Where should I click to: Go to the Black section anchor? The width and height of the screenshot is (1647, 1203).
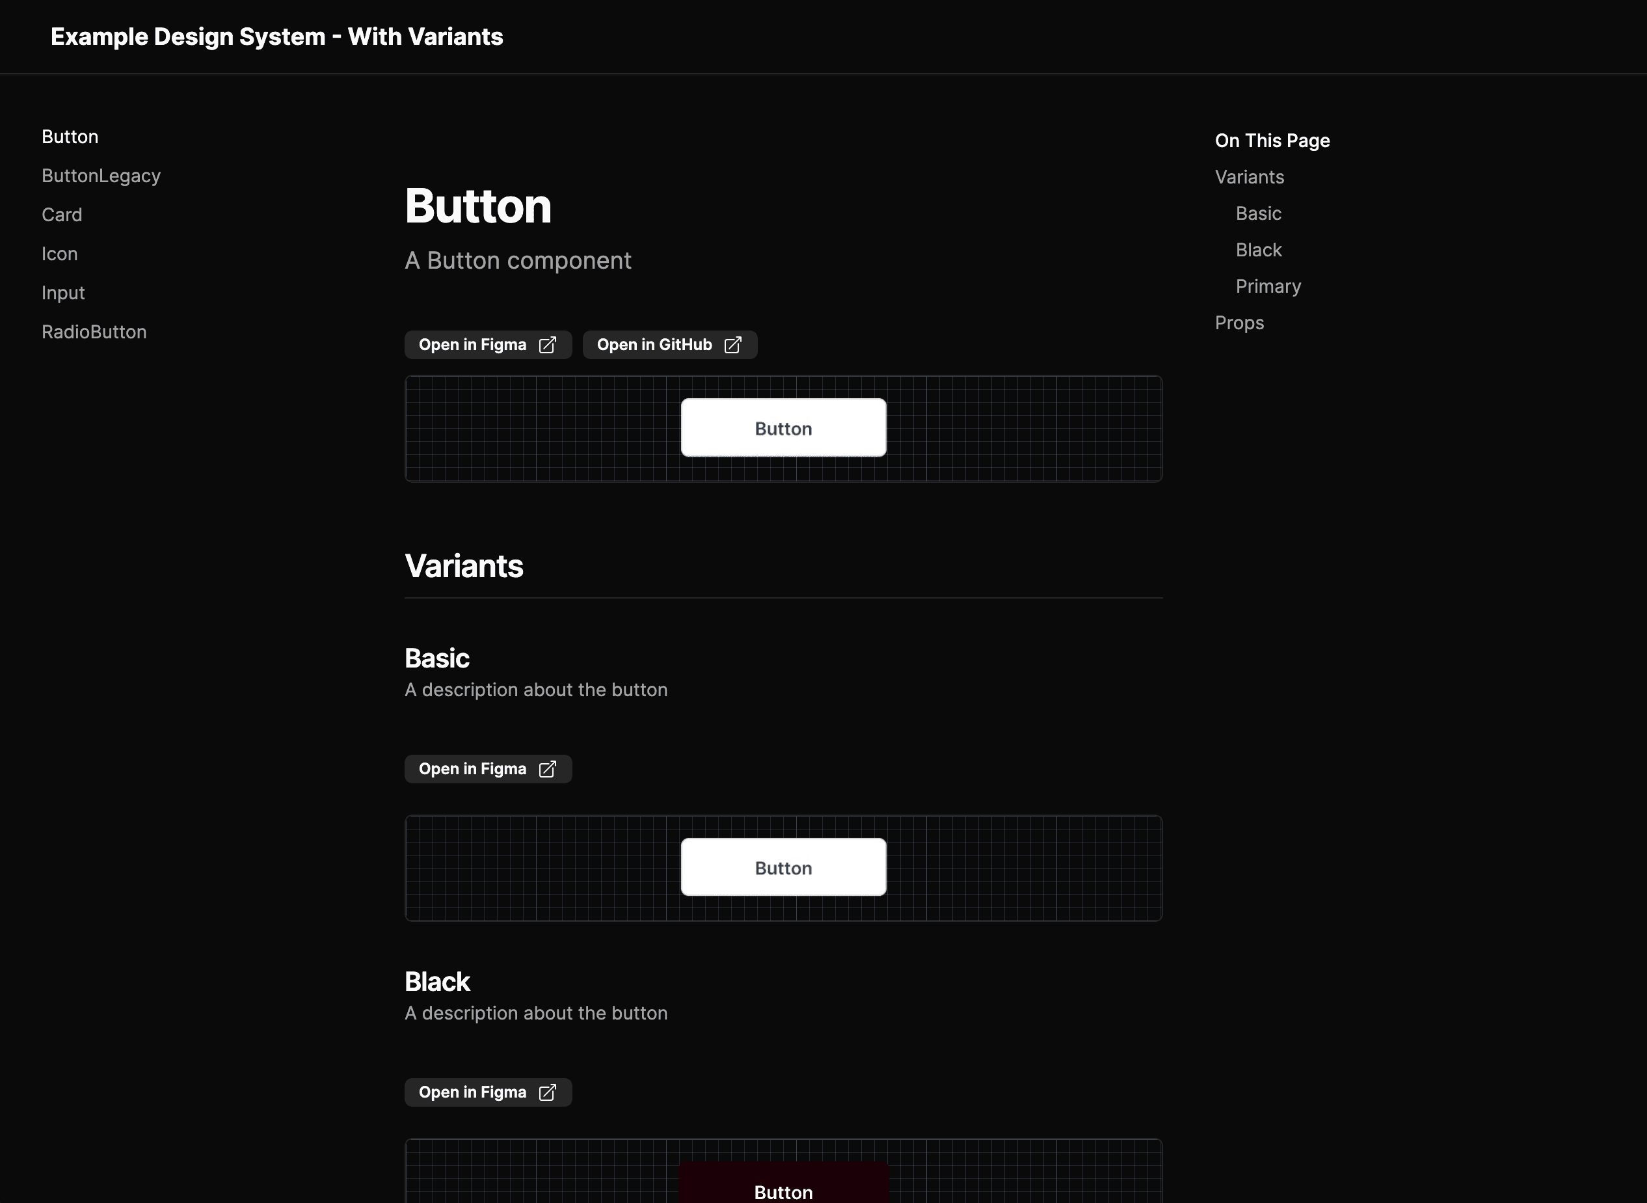[1259, 249]
